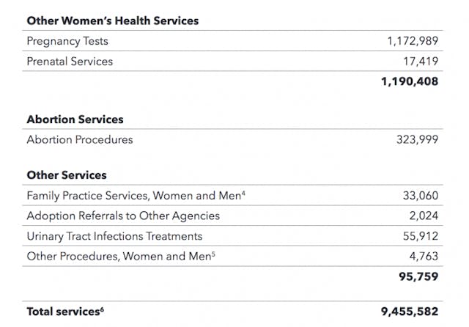The height and width of the screenshot is (327, 469).
Task: Click the 2,024 adoption referrals value
Action: coord(424,216)
